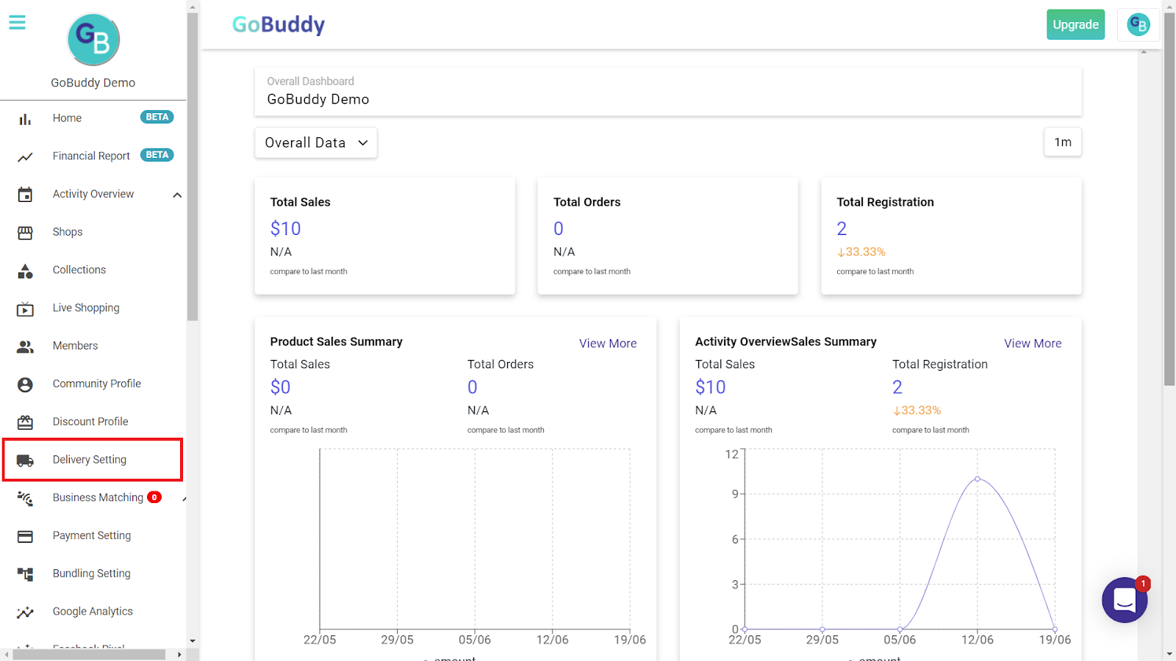
Task: Open the Collections menu item
Action: click(x=79, y=270)
